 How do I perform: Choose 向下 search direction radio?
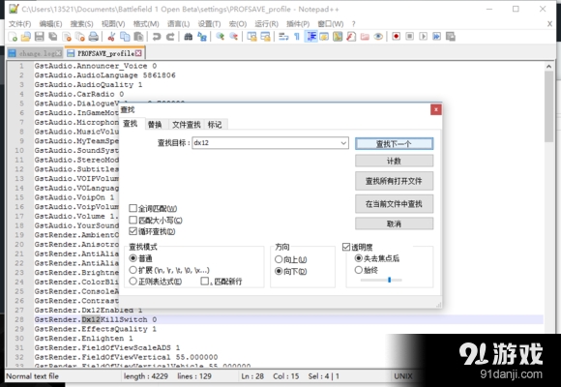pyautogui.click(x=279, y=271)
